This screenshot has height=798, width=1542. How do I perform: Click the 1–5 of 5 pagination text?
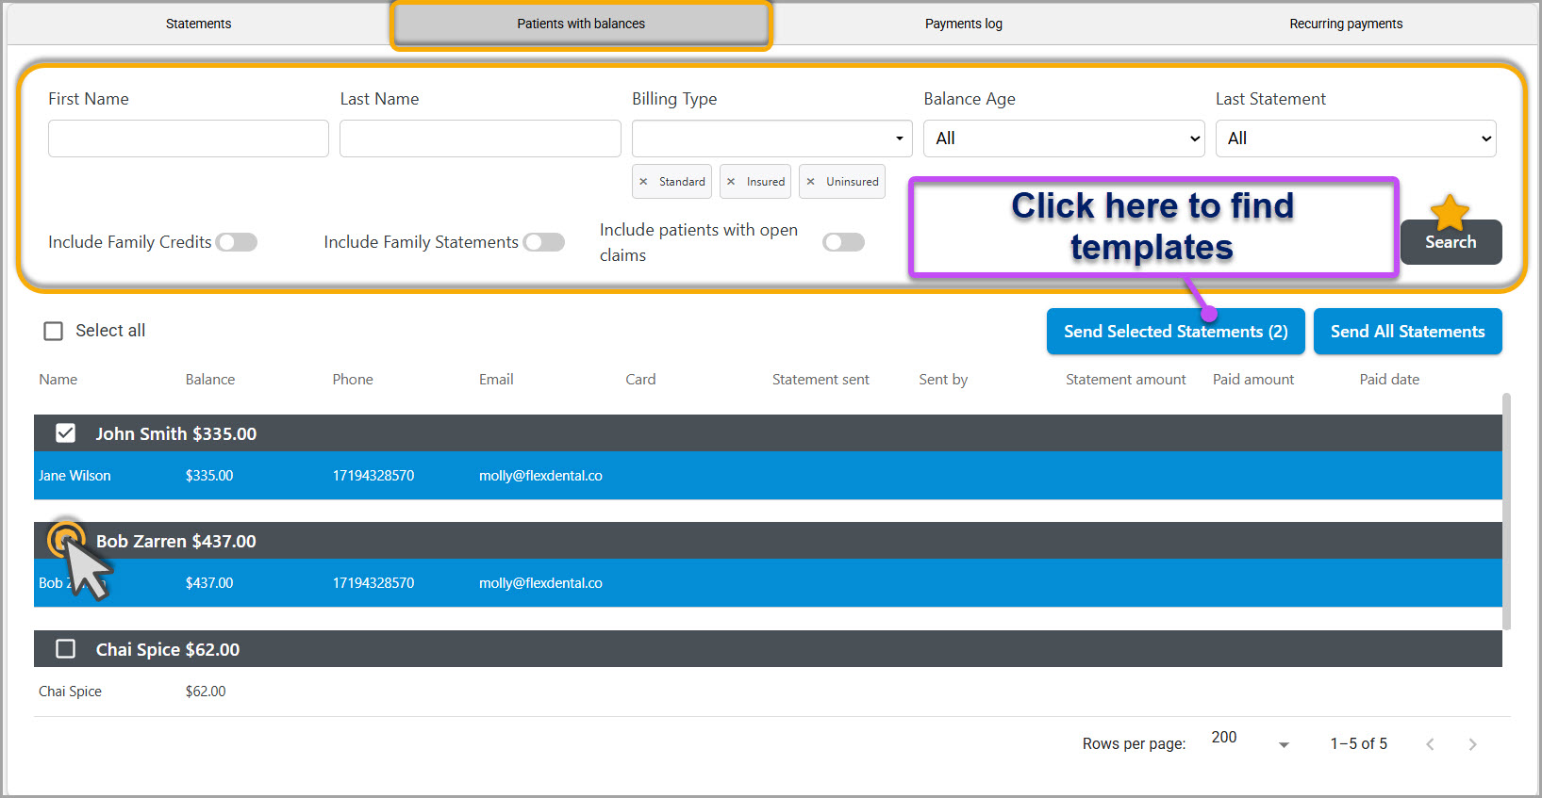pos(1359,744)
